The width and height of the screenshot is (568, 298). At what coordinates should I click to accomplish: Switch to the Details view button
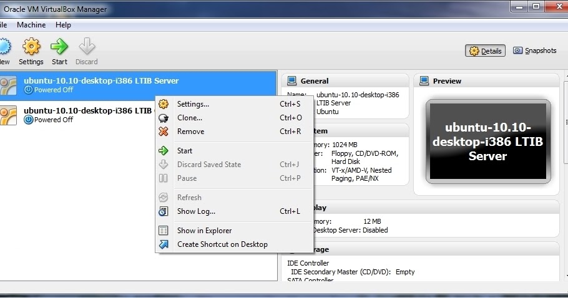click(x=485, y=51)
